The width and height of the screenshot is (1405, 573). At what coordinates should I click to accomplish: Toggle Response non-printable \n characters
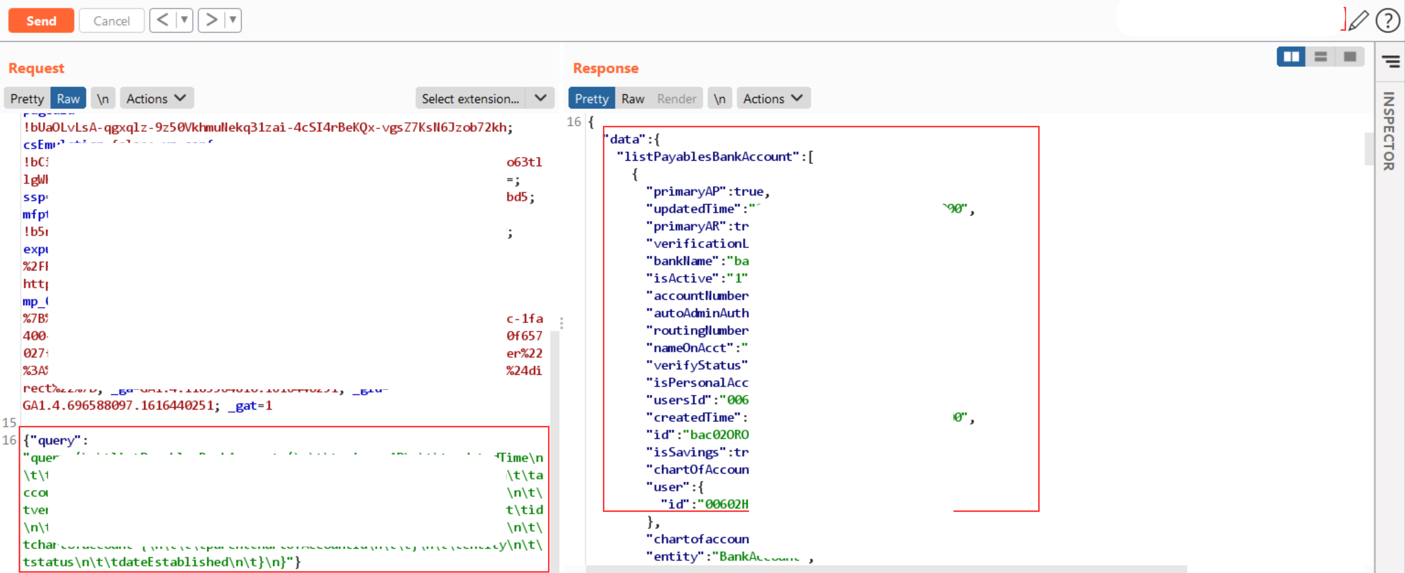point(720,99)
